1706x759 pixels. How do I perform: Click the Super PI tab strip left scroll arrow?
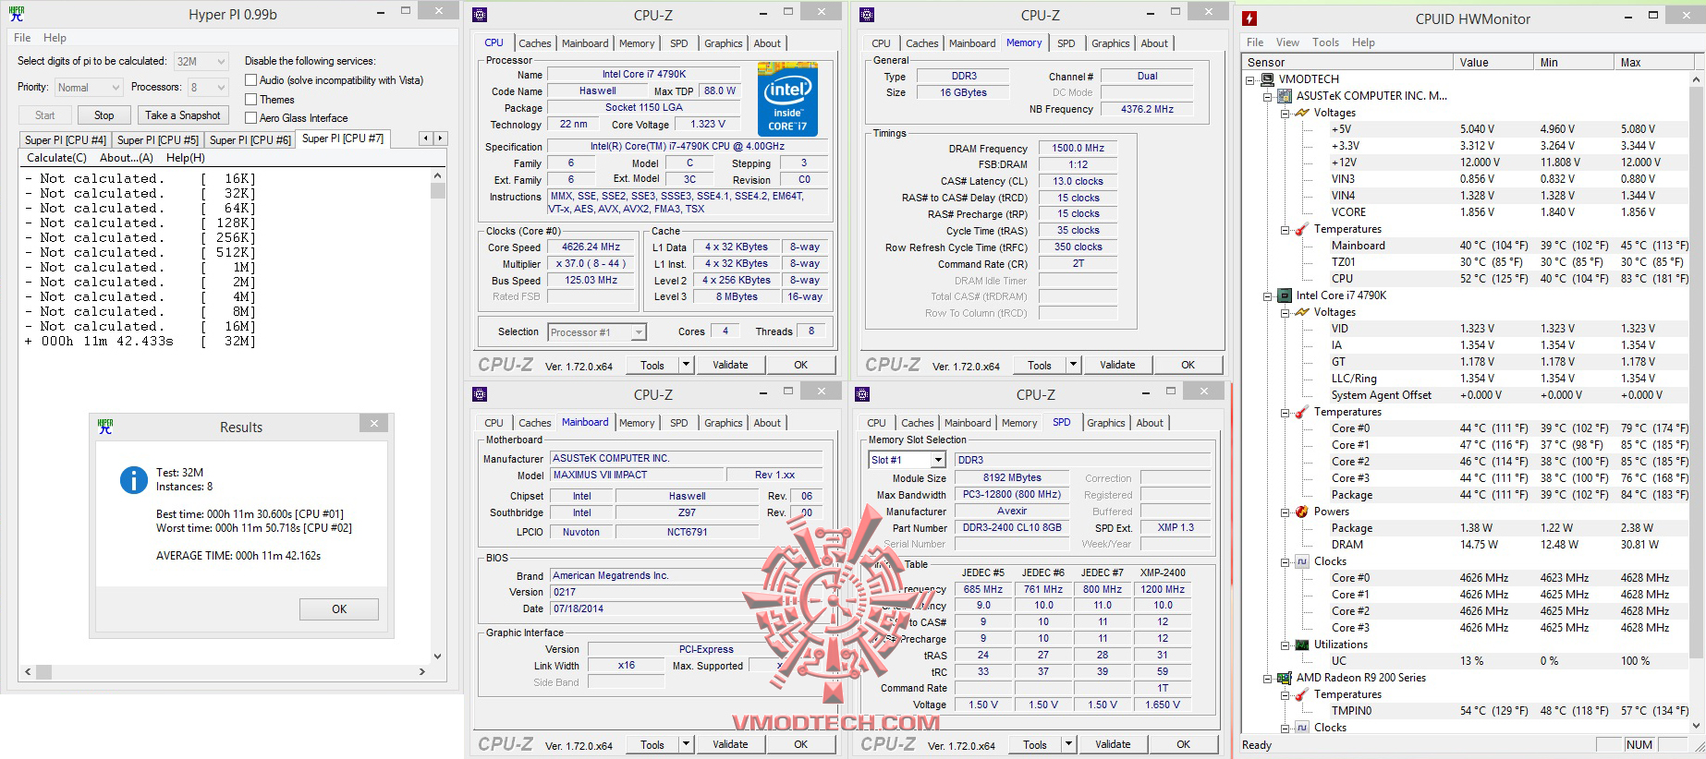point(426,139)
